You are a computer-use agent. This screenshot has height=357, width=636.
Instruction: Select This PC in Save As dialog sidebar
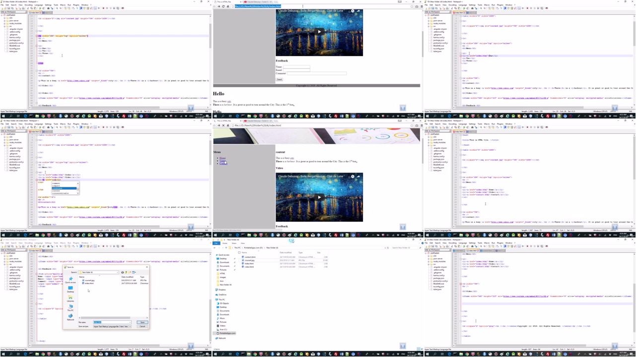(71, 308)
